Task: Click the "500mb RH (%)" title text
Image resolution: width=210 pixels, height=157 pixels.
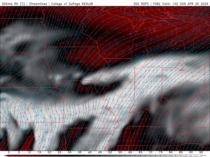Action: (x=13, y=4)
